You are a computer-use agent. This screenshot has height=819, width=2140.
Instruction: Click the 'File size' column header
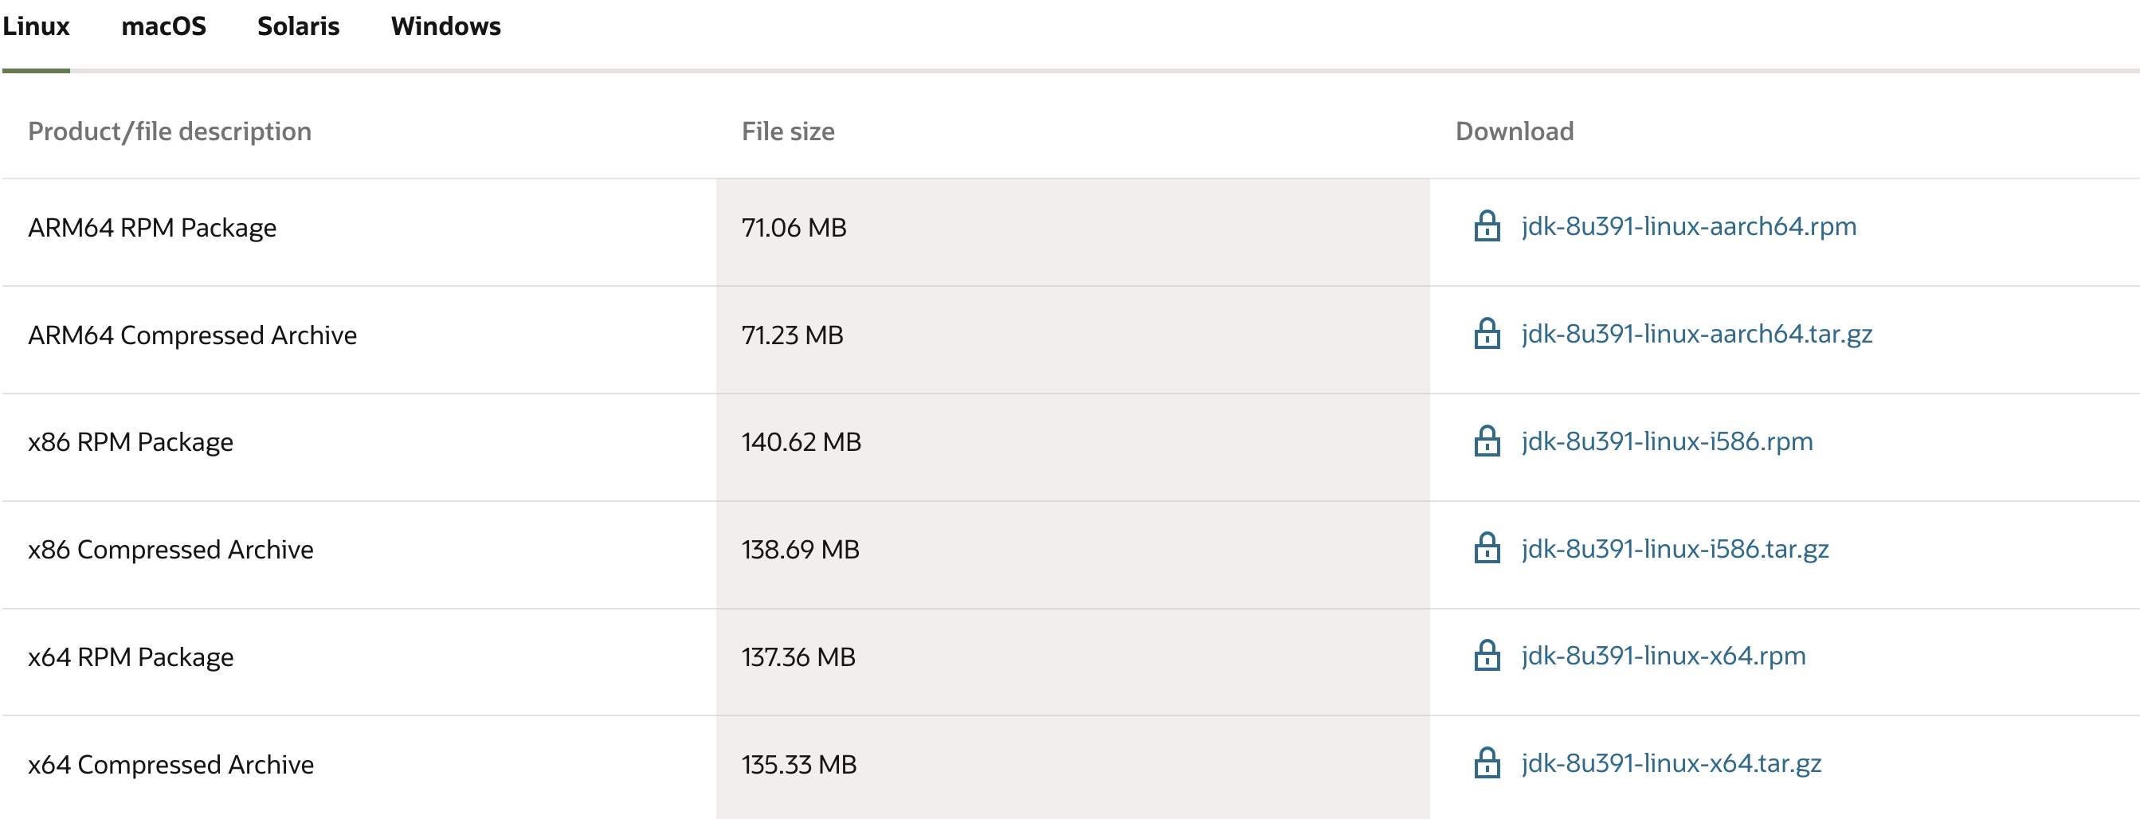tap(787, 131)
